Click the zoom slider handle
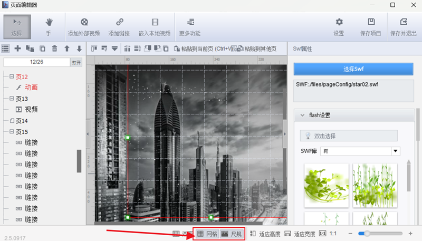The width and height of the screenshot is (422, 241). point(367,234)
